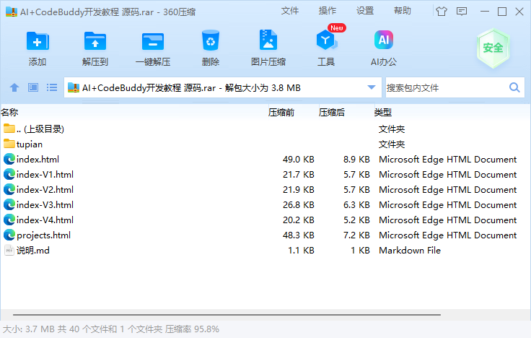Select the tupian folder

30,144
